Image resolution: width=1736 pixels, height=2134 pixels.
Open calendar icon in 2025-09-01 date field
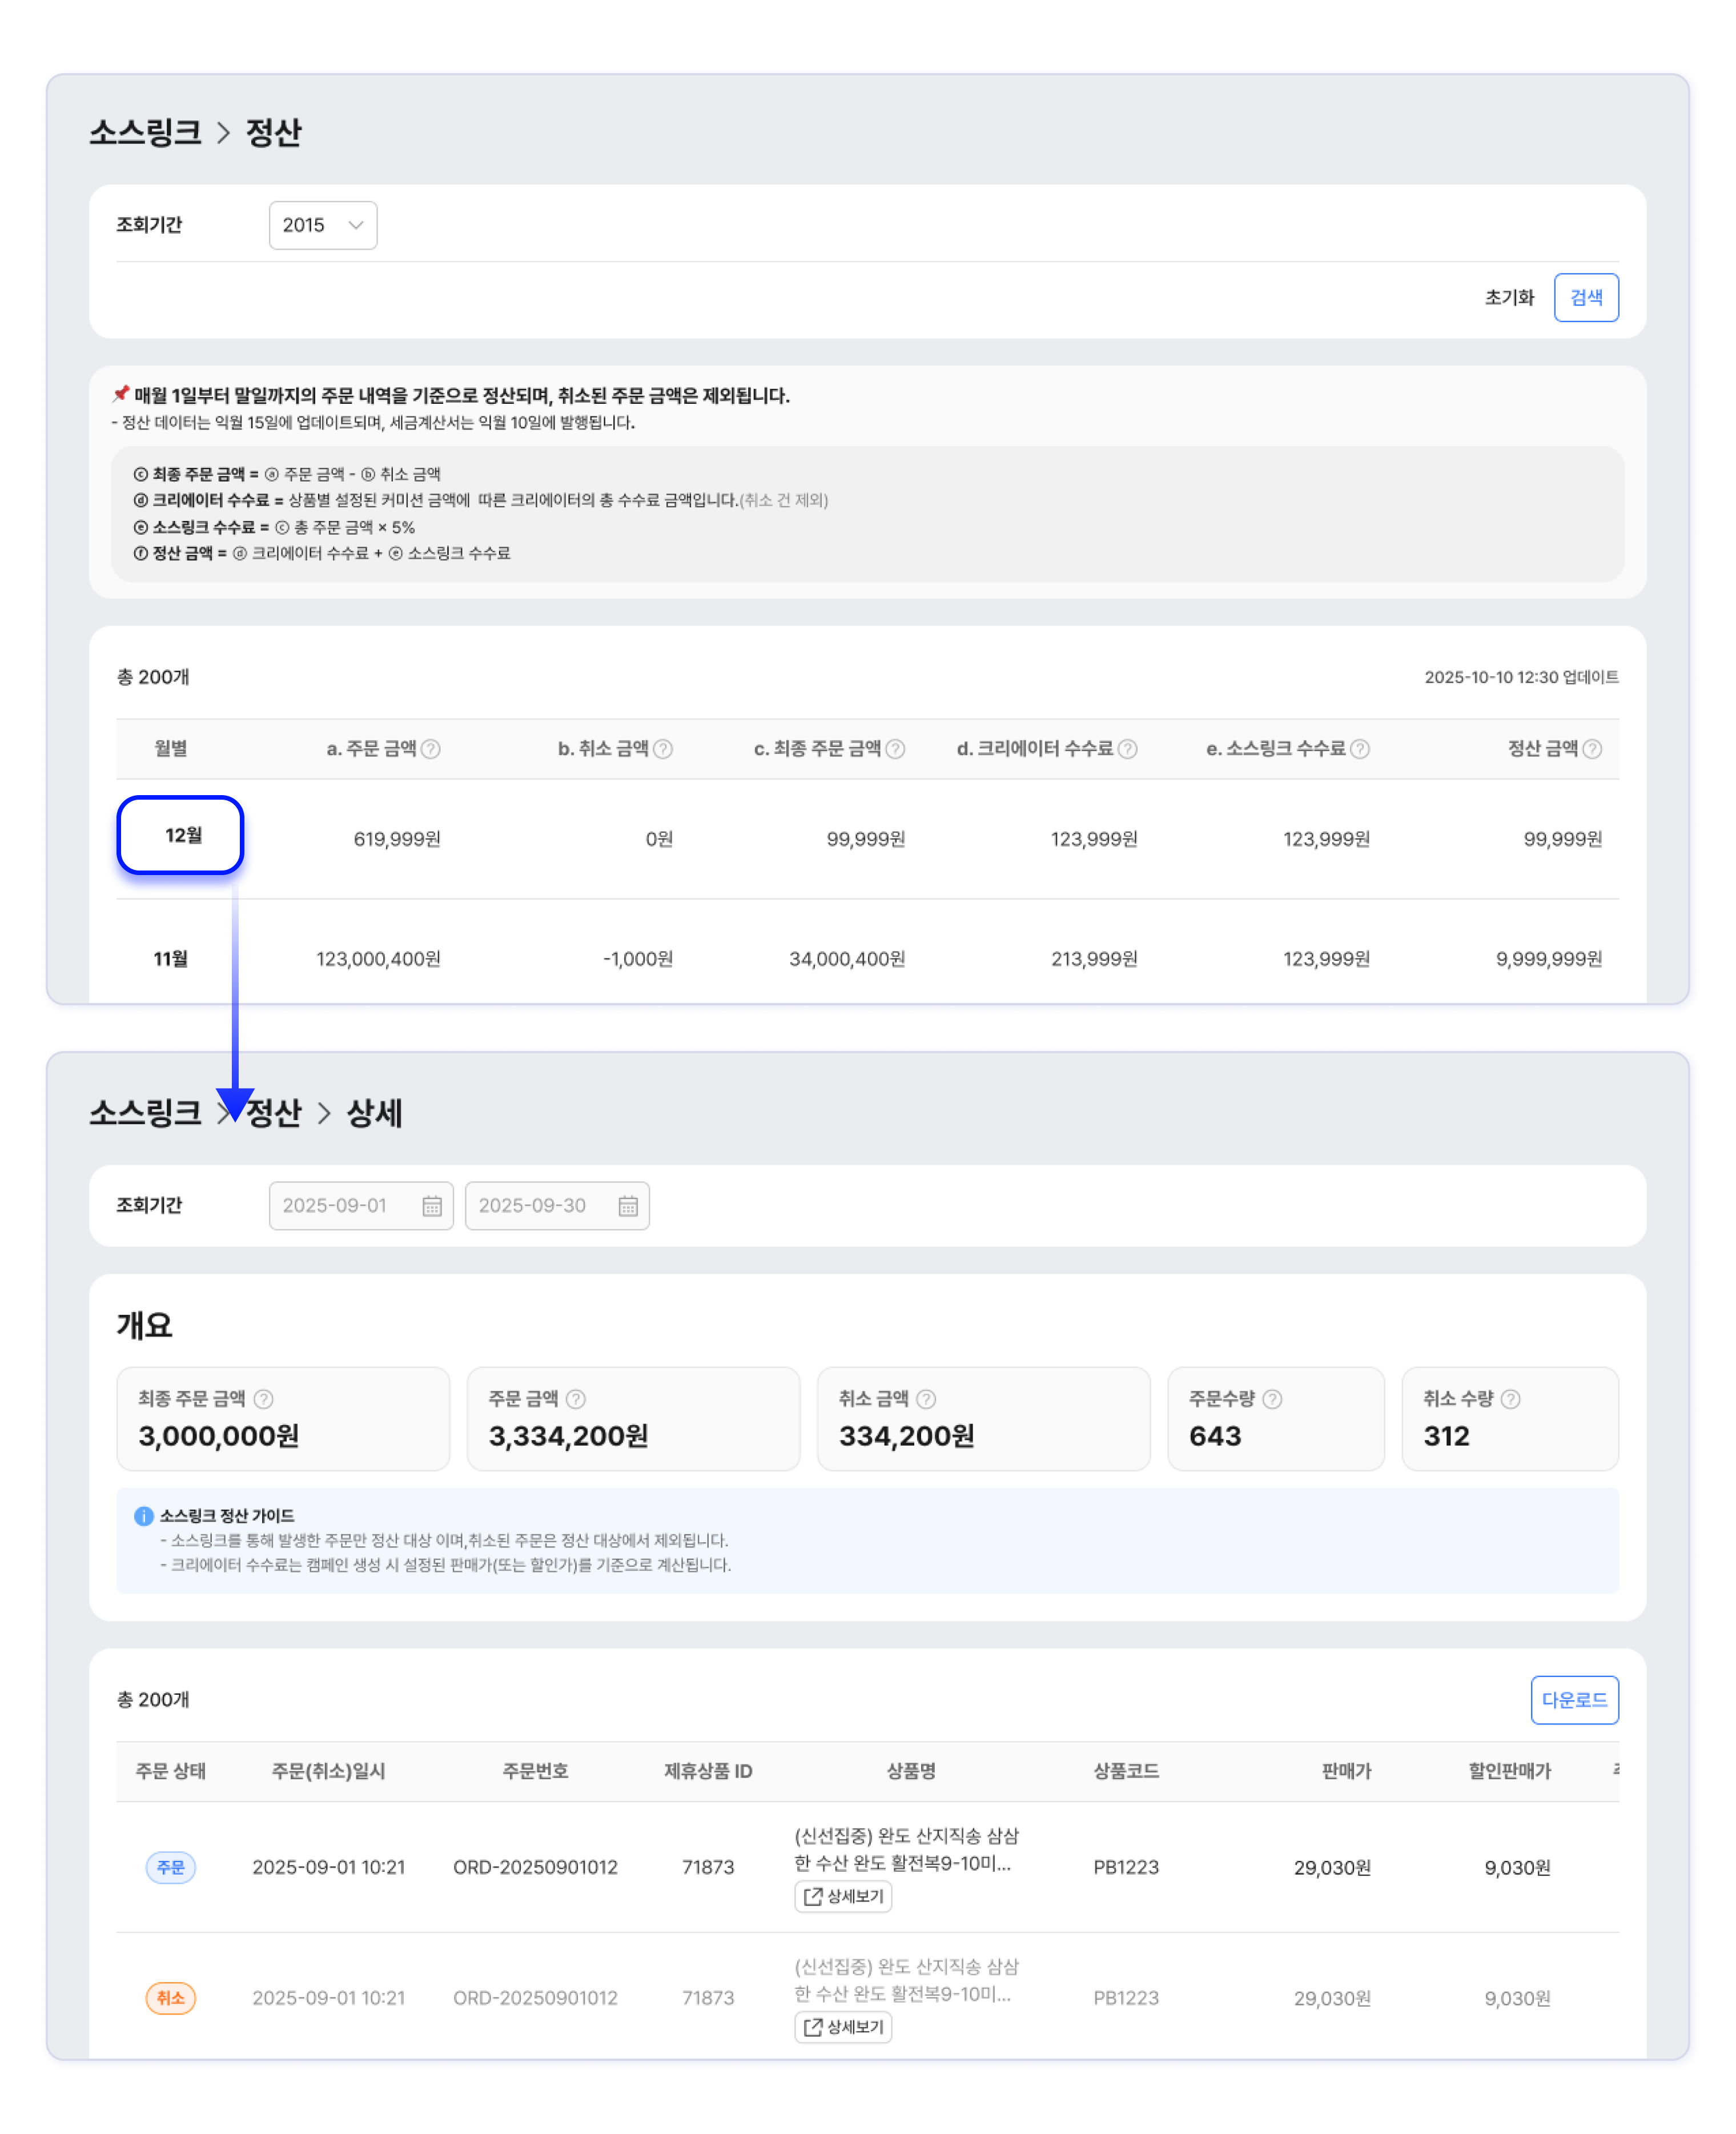(x=432, y=1206)
